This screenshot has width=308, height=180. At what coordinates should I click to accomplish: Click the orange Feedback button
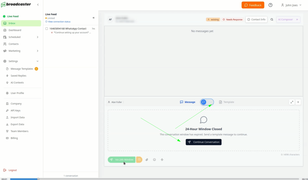[x=253, y=5]
